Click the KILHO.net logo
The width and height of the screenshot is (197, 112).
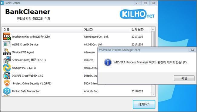(x=137, y=14)
